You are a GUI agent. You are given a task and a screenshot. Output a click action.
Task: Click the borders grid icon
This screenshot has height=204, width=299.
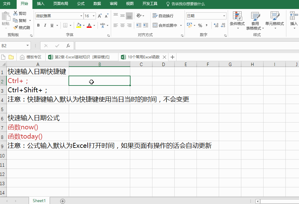pyautogui.click(x=65, y=25)
